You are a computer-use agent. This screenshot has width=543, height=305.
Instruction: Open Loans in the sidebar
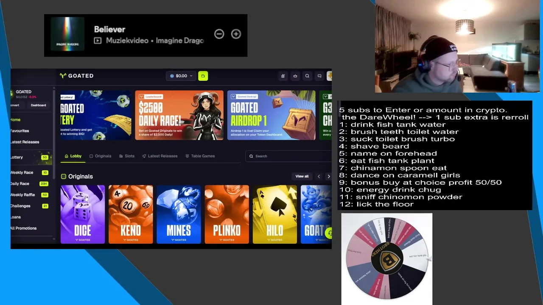pos(16,217)
